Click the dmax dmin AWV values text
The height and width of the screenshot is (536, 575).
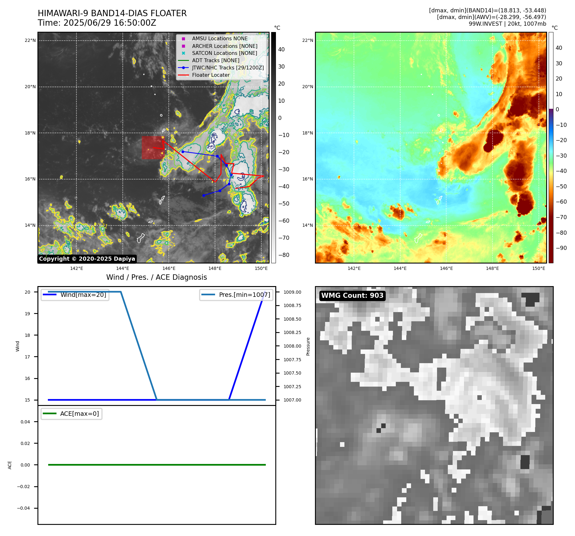click(x=492, y=17)
